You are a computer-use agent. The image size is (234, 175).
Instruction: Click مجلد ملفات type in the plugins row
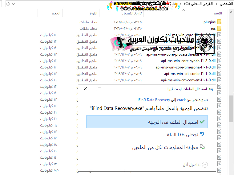tap(88, 22)
